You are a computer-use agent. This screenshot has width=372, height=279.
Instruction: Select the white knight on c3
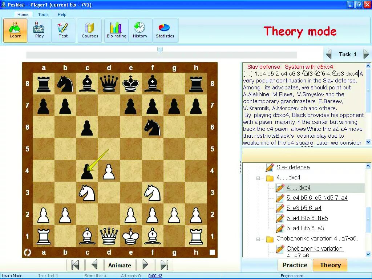[x=87, y=193]
